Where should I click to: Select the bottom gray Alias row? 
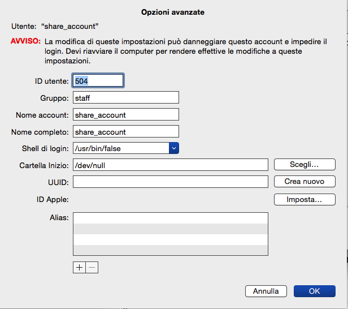[171, 250]
